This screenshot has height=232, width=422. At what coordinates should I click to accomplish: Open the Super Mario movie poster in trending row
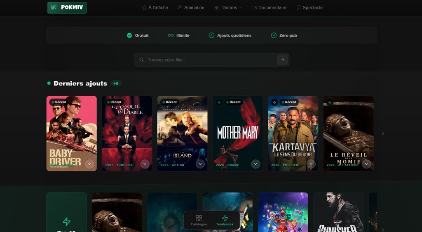(x=283, y=212)
